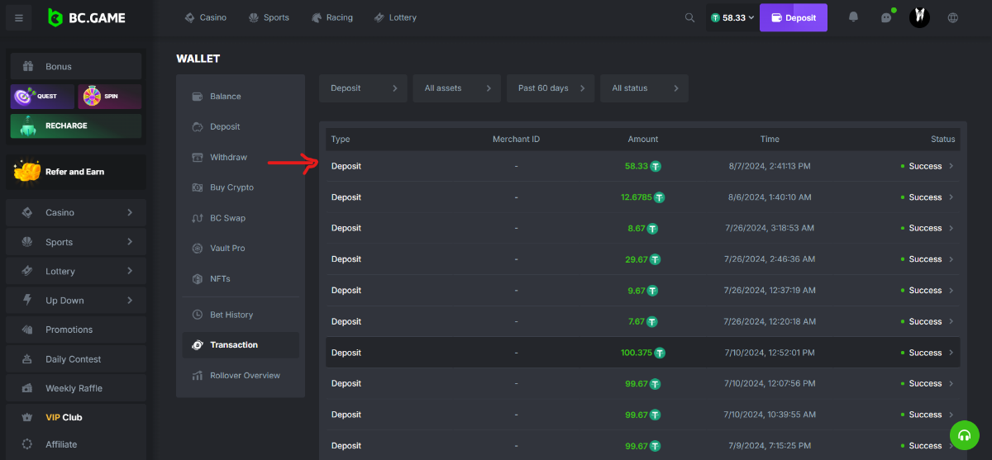992x460 pixels.
Task: Open the green live support headset
Action: coord(963,434)
